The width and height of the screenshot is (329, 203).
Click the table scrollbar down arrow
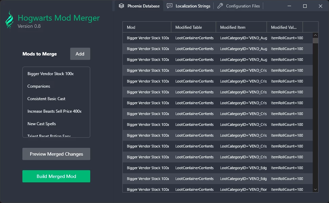click(x=315, y=189)
